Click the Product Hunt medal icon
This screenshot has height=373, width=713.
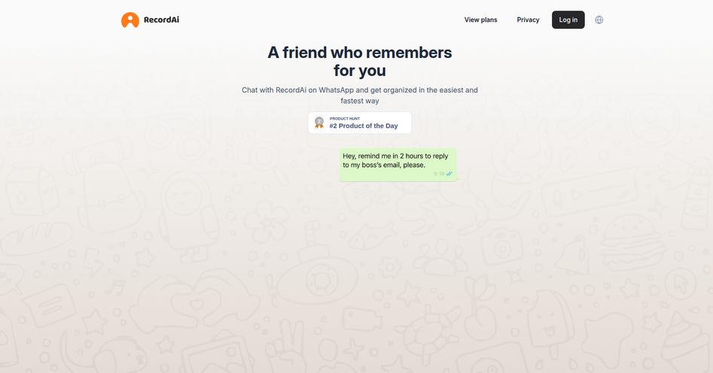[319, 123]
